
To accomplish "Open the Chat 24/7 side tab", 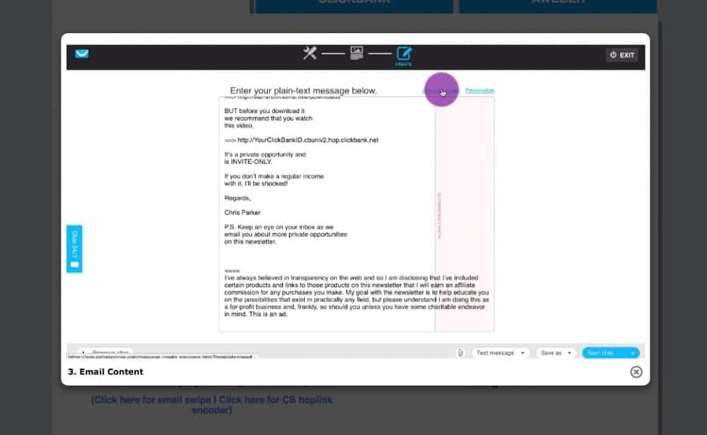I will [74, 249].
